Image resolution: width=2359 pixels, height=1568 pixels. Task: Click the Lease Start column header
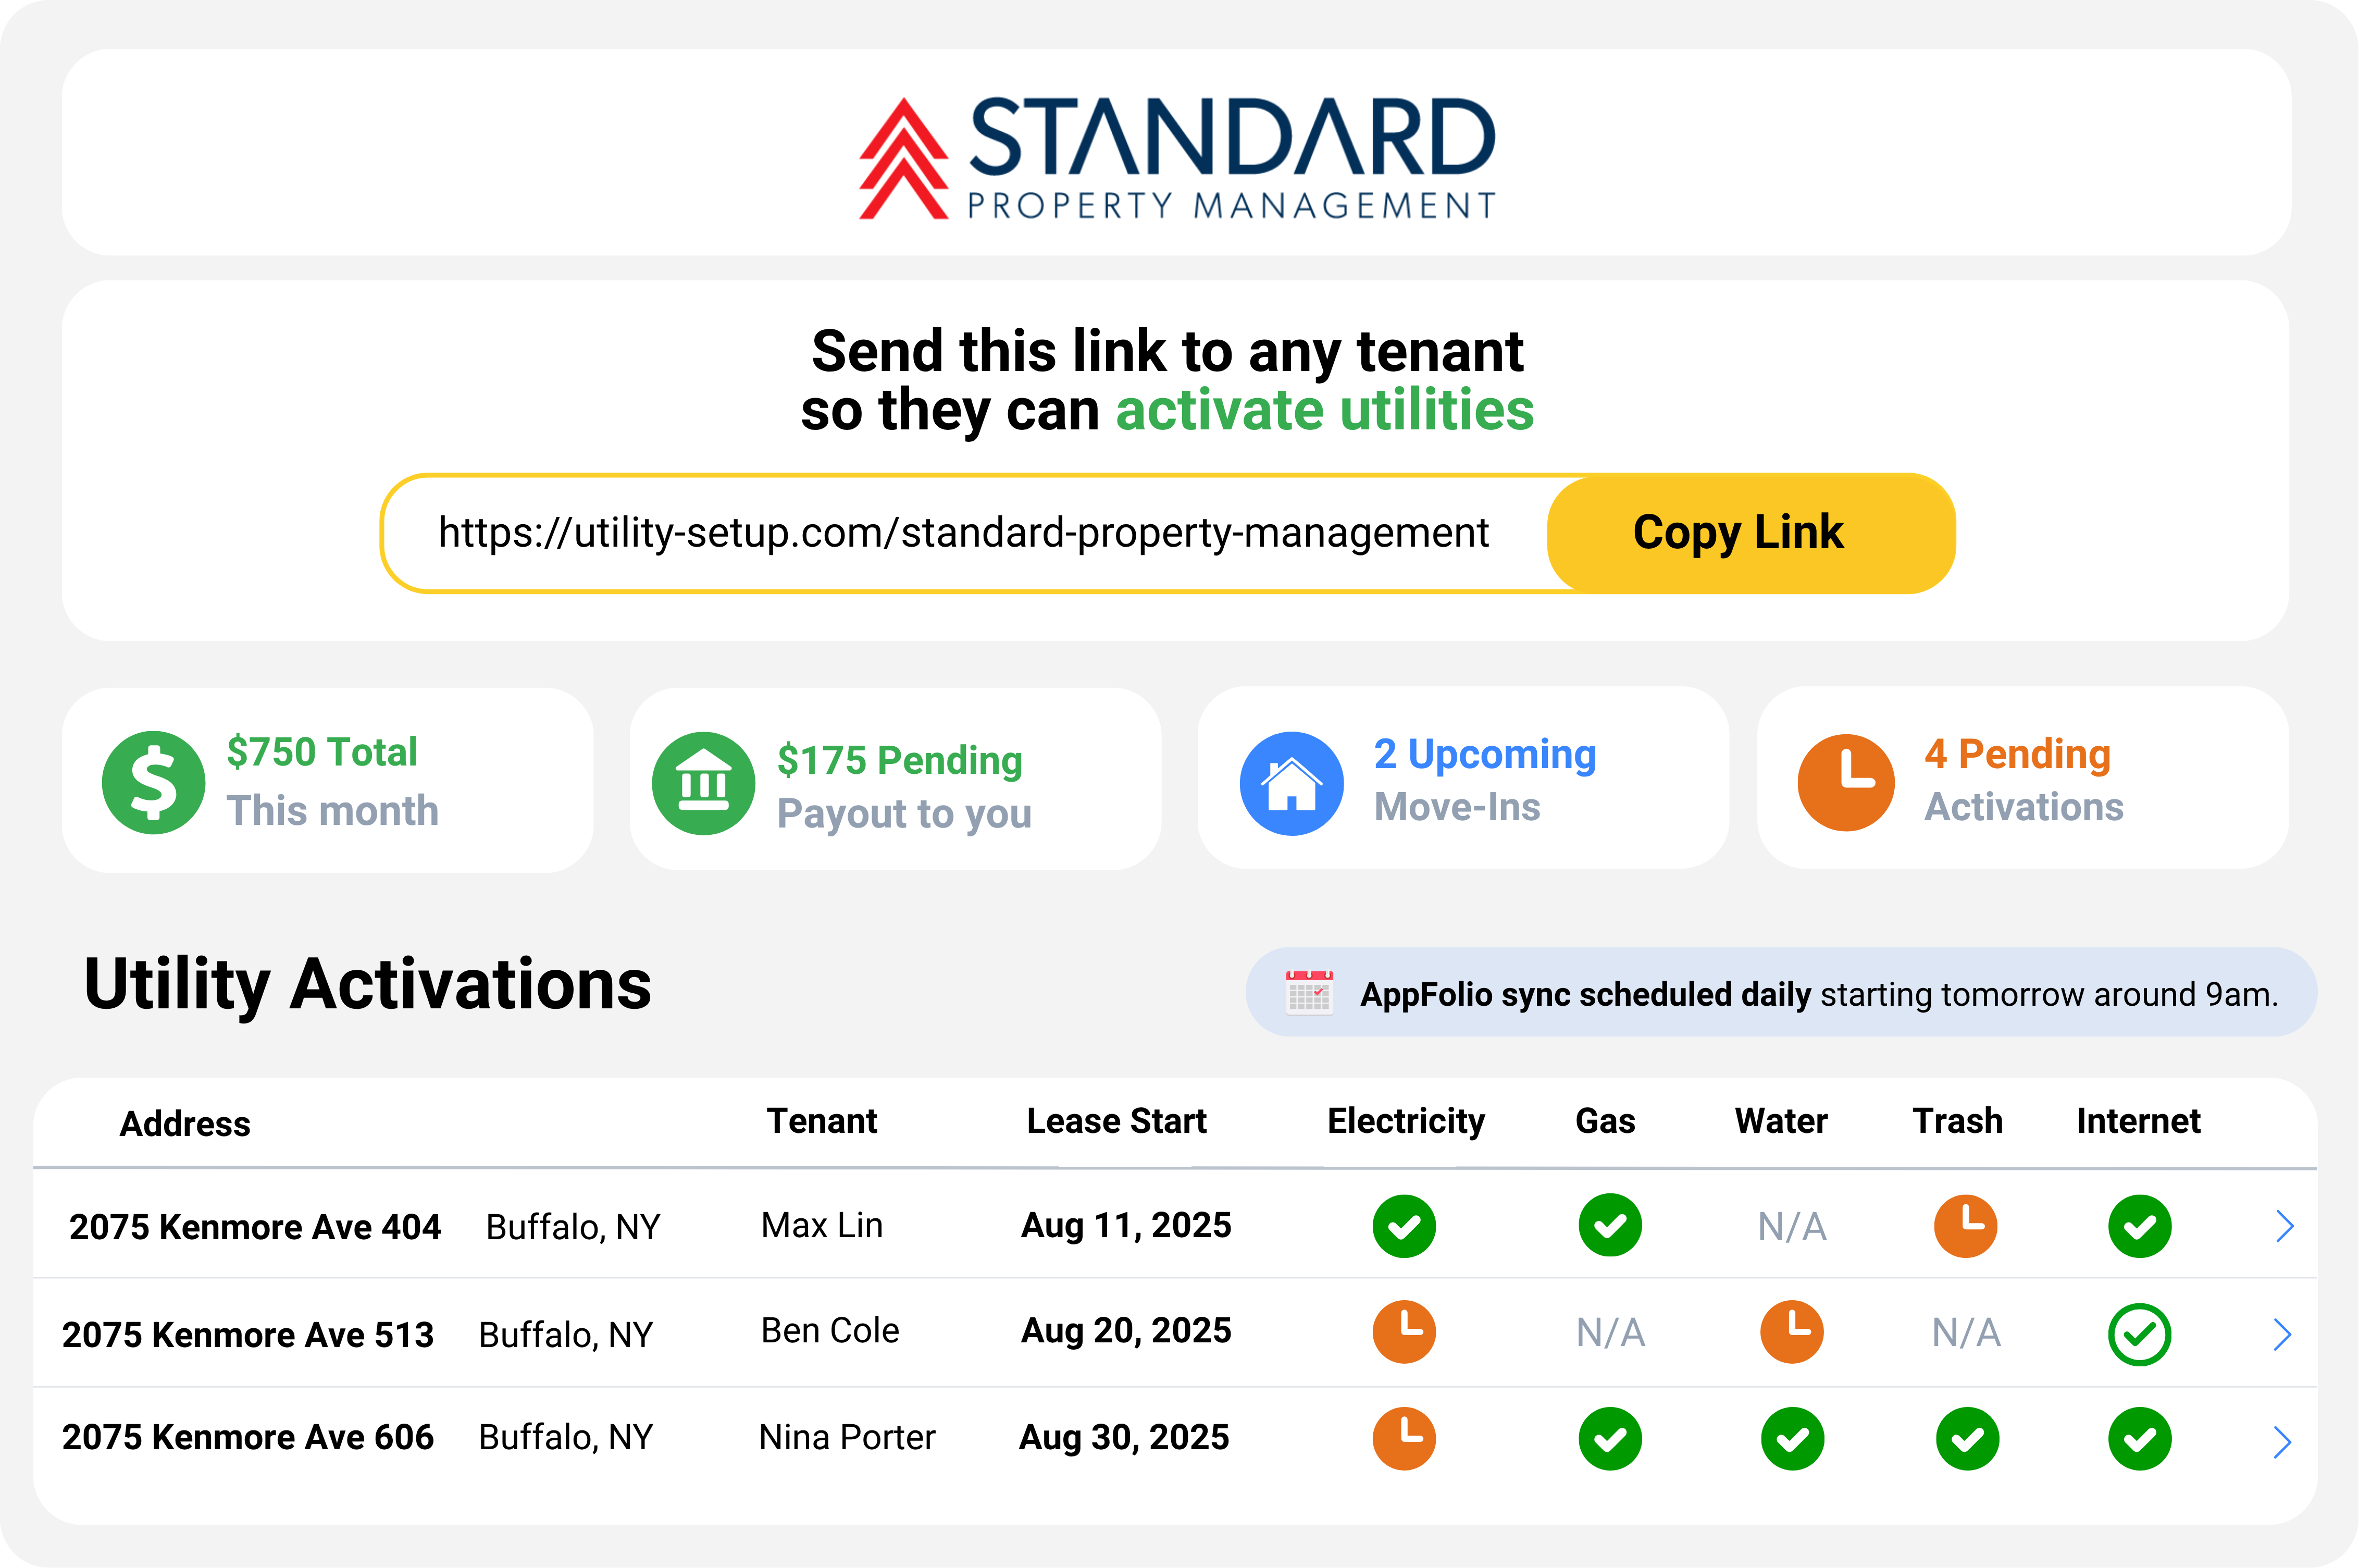1116,1121
